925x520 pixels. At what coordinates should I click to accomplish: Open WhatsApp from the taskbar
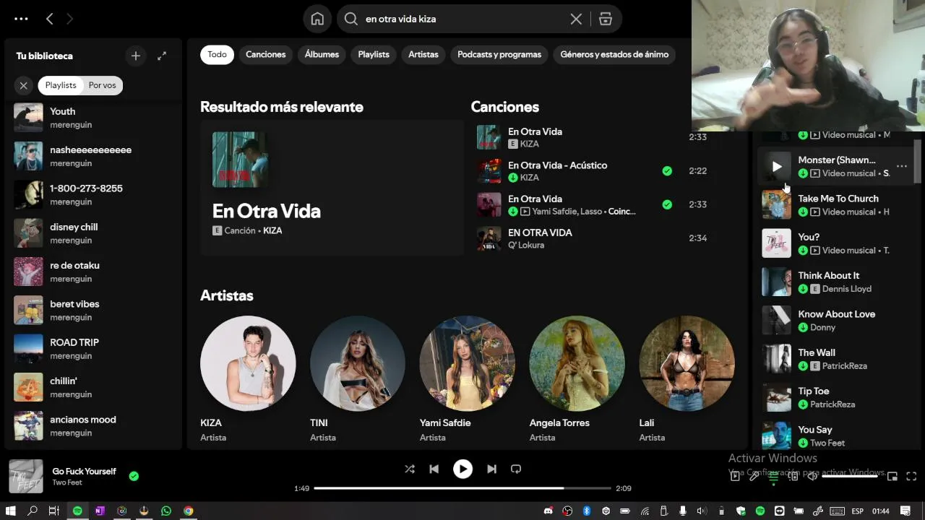click(166, 511)
